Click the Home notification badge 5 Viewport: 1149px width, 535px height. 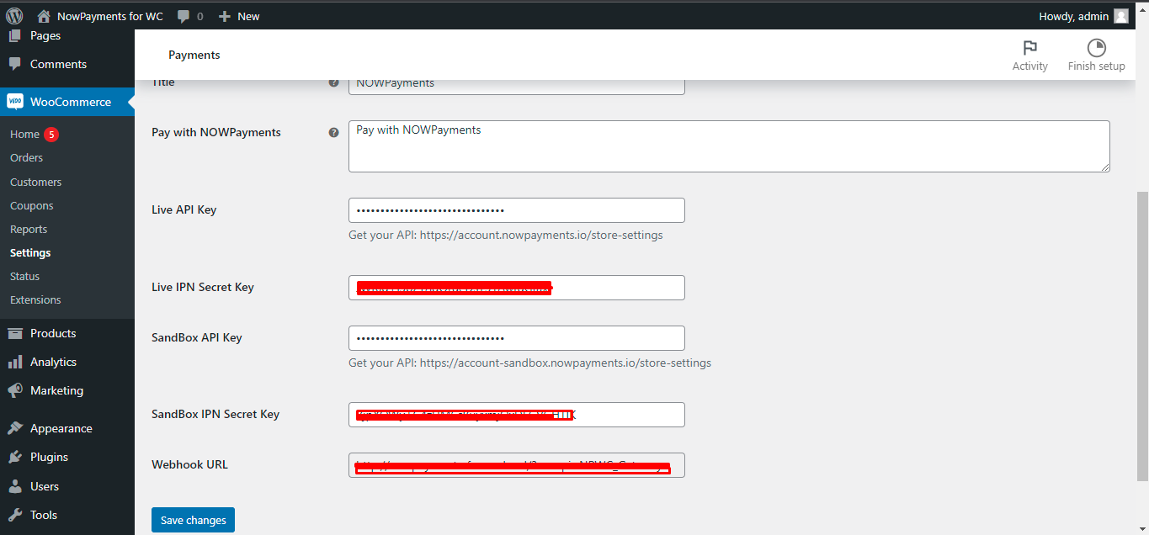tap(51, 134)
